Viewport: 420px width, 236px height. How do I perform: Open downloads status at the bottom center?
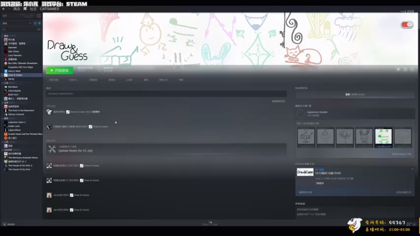pyautogui.click(x=211, y=223)
